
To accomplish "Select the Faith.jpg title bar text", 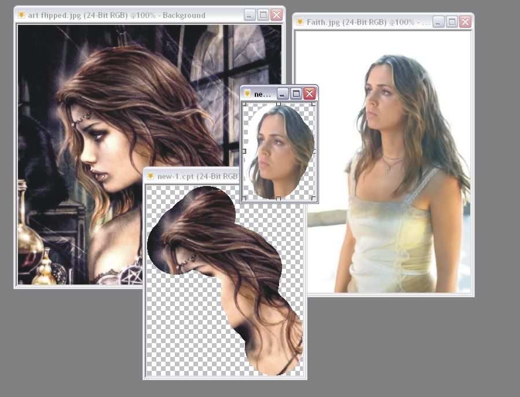I will click(x=368, y=22).
